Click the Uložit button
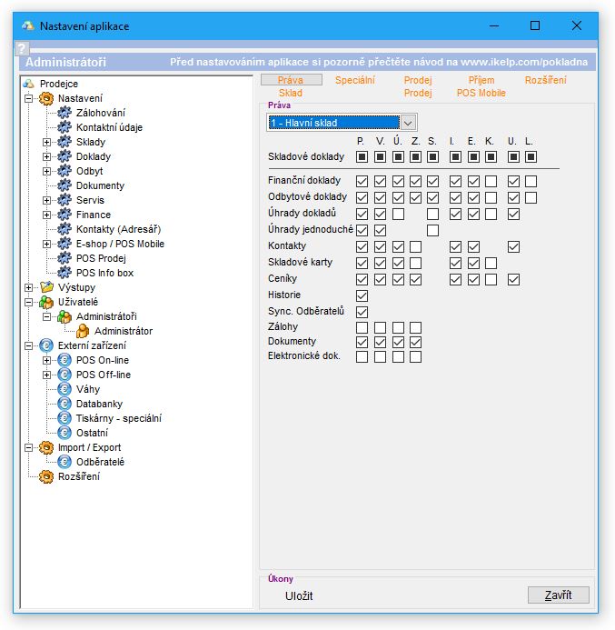615x630 pixels. pyautogui.click(x=299, y=596)
